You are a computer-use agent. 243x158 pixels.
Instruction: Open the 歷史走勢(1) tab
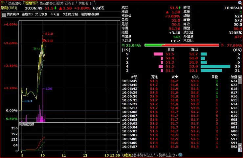(66, 3)
